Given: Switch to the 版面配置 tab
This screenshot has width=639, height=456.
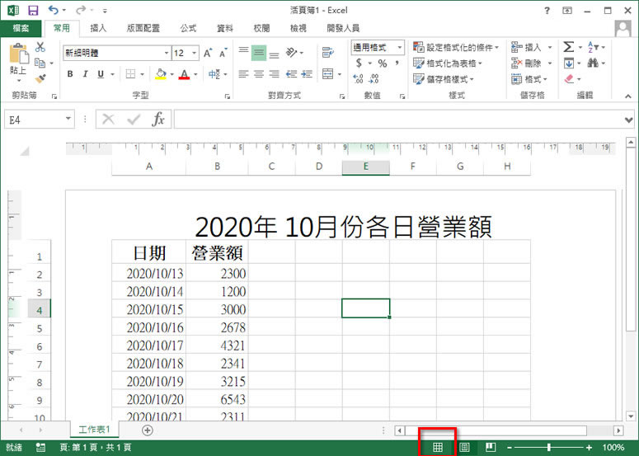Looking at the screenshot, I should (x=143, y=28).
